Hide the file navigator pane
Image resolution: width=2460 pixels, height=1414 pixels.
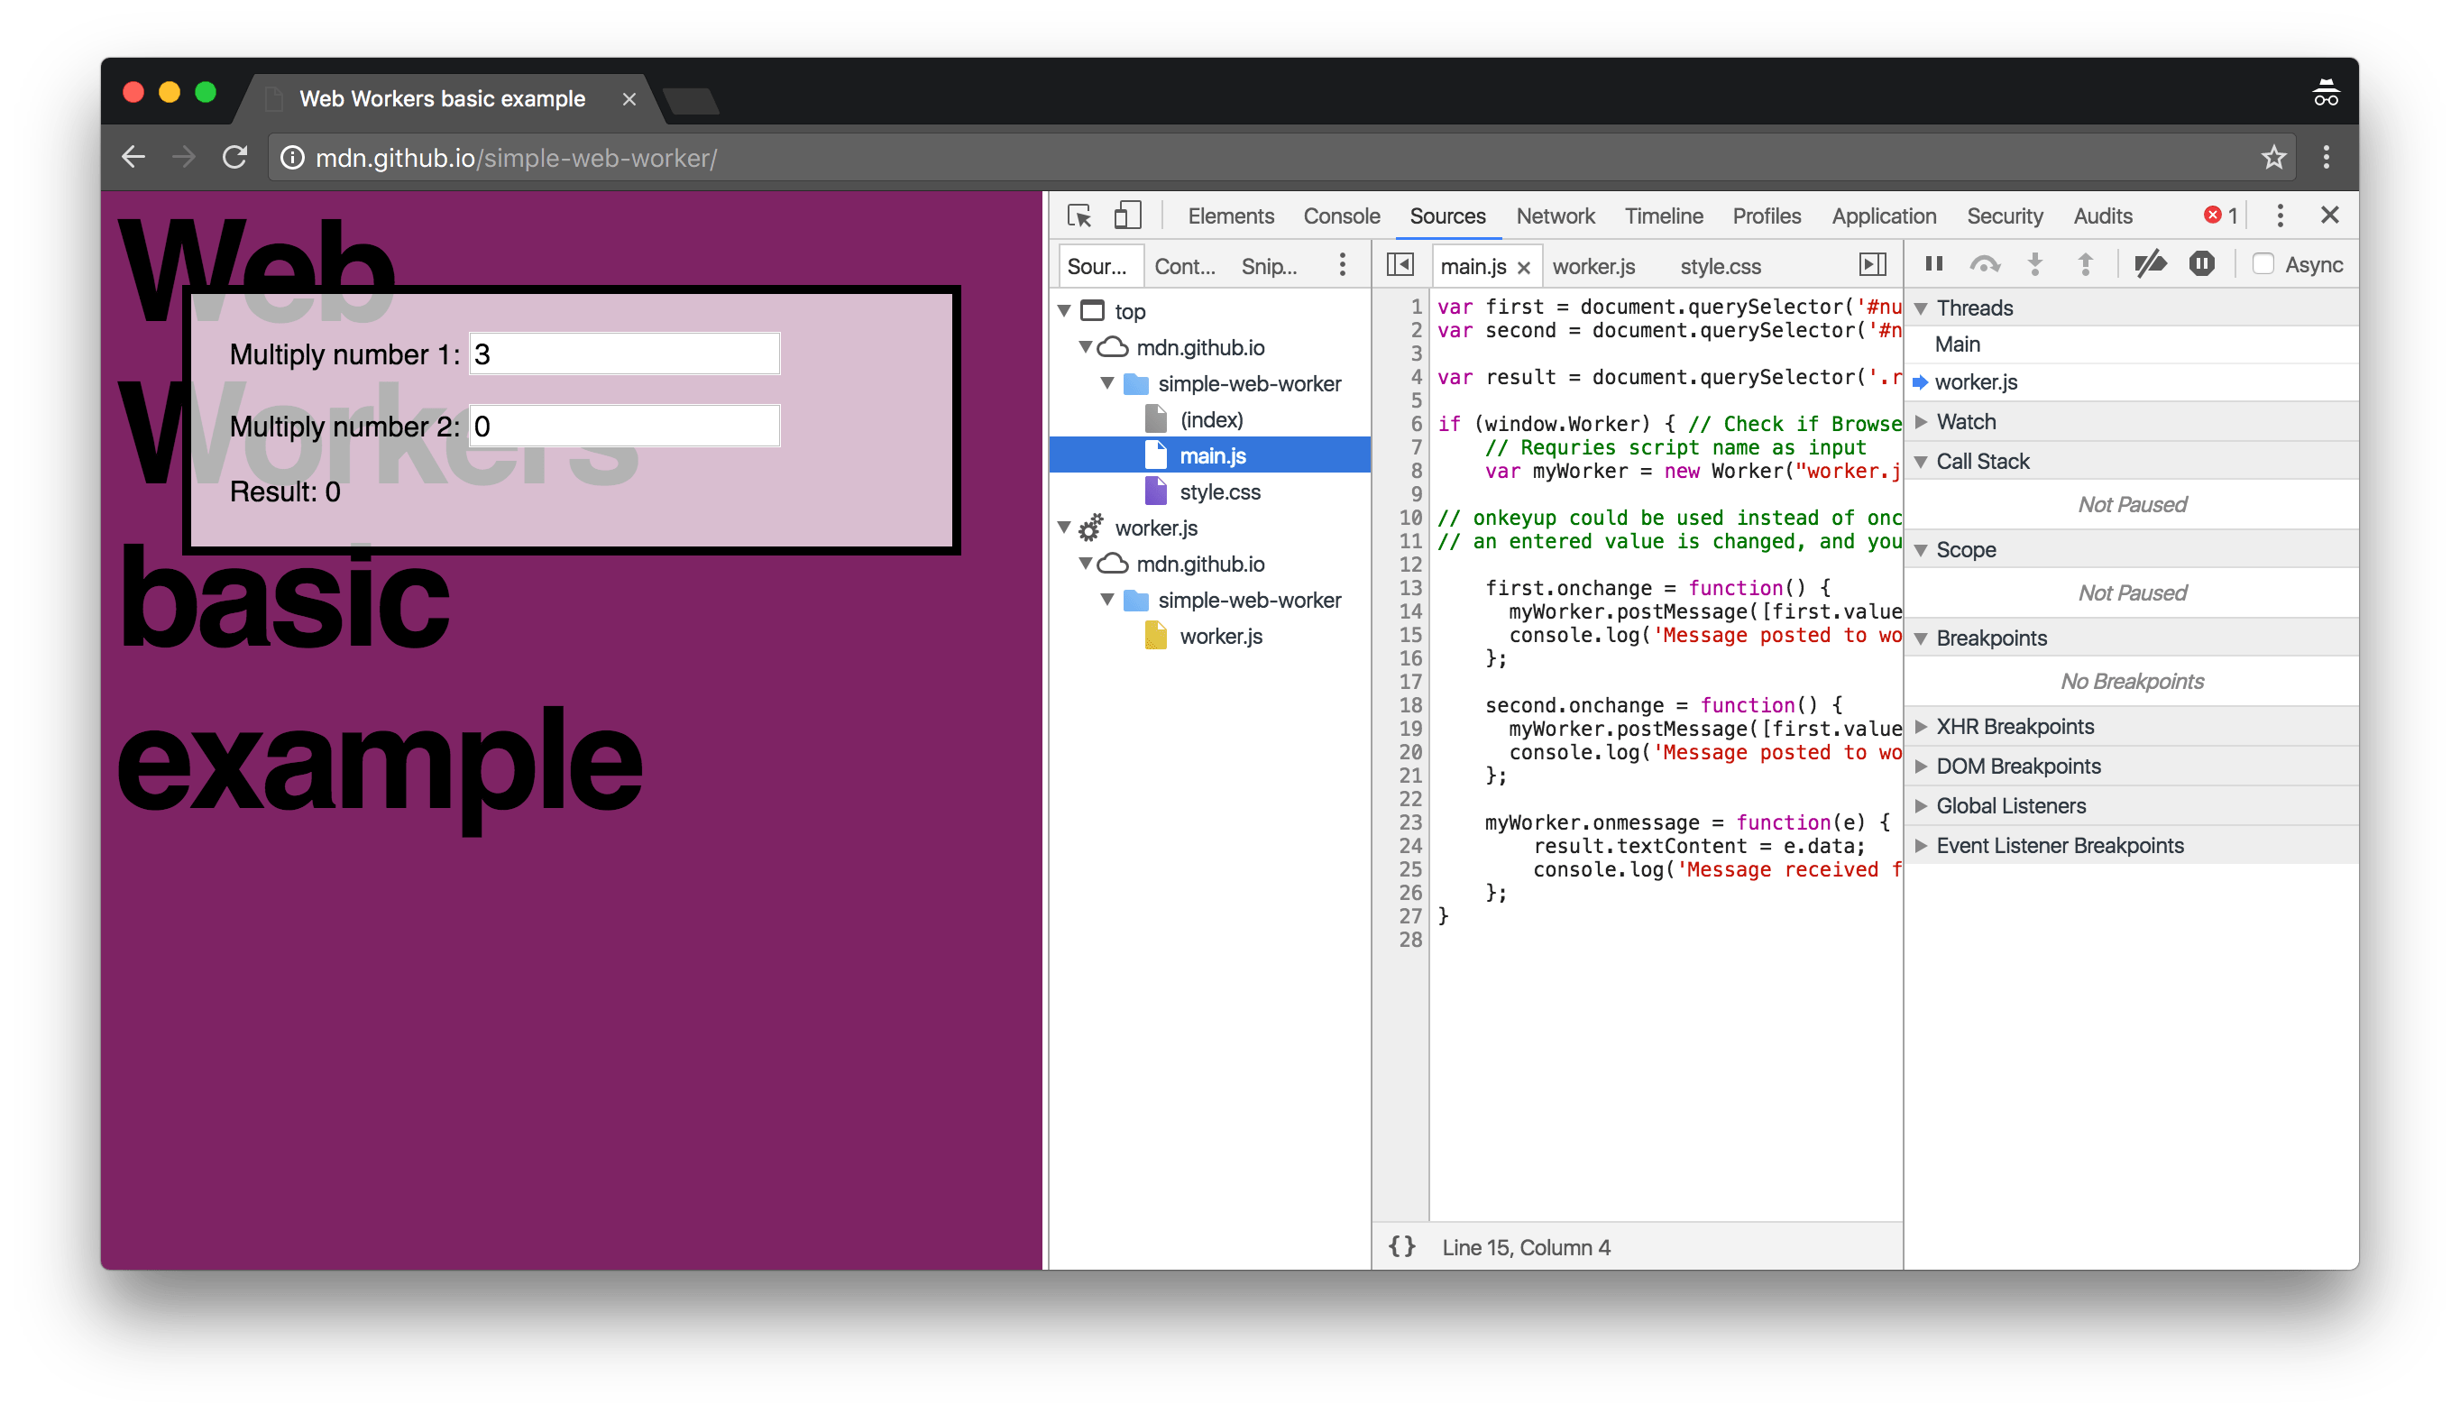(x=1400, y=264)
